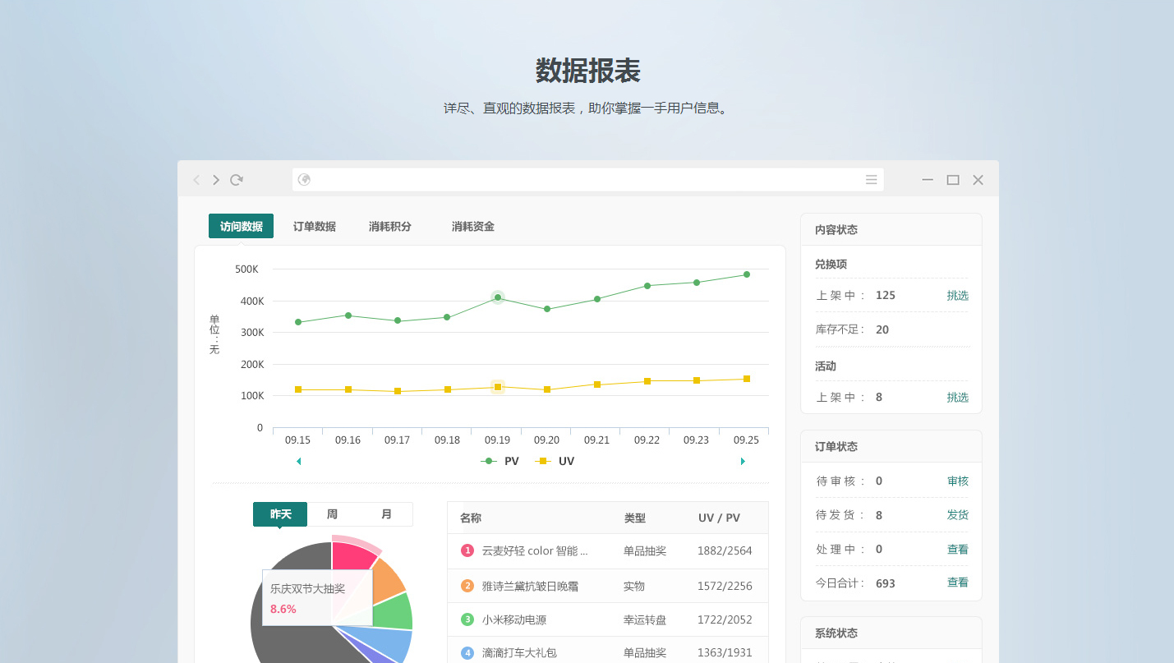This screenshot has height=663, width=1174.
Task: Click 今日合计 count 693
Action: pyautogui.click(x=886, y=583)
